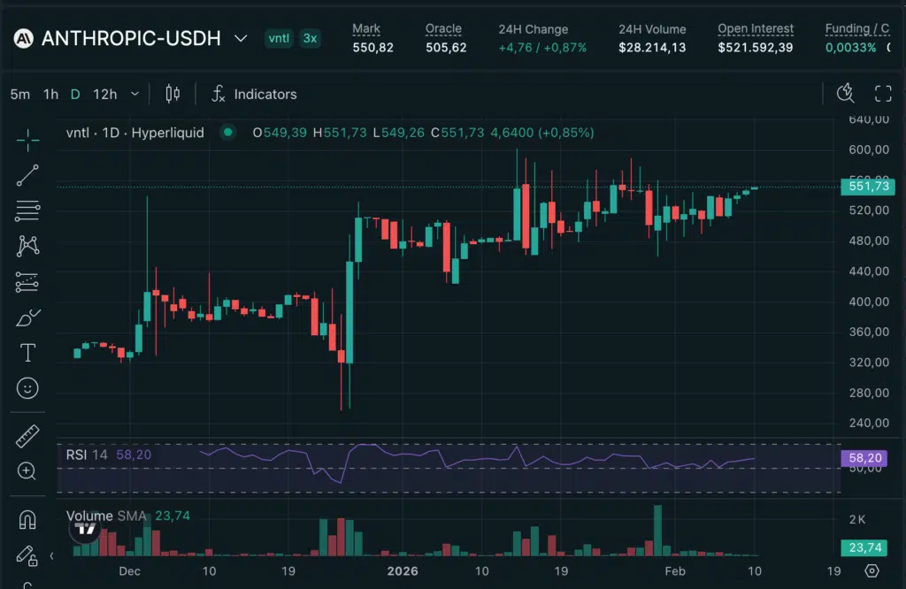Switch to the 1h timeframe
The height and width of the screenshot is (589, 906).
click(50, 94)
